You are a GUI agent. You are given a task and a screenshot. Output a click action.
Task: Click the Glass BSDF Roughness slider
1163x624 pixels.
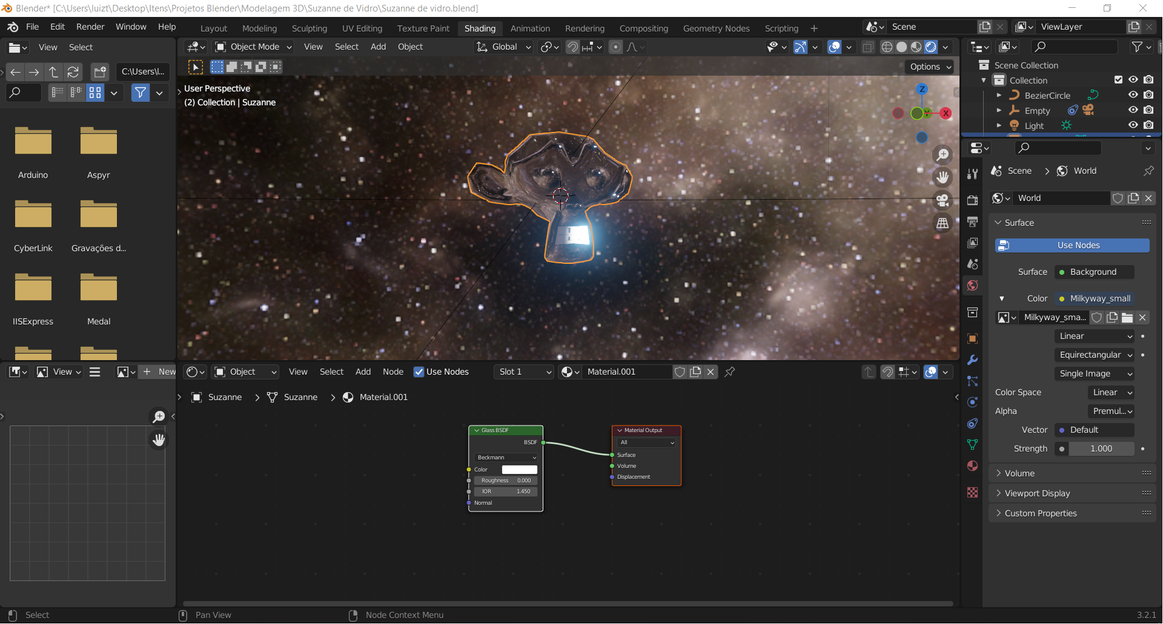(506, 481)
